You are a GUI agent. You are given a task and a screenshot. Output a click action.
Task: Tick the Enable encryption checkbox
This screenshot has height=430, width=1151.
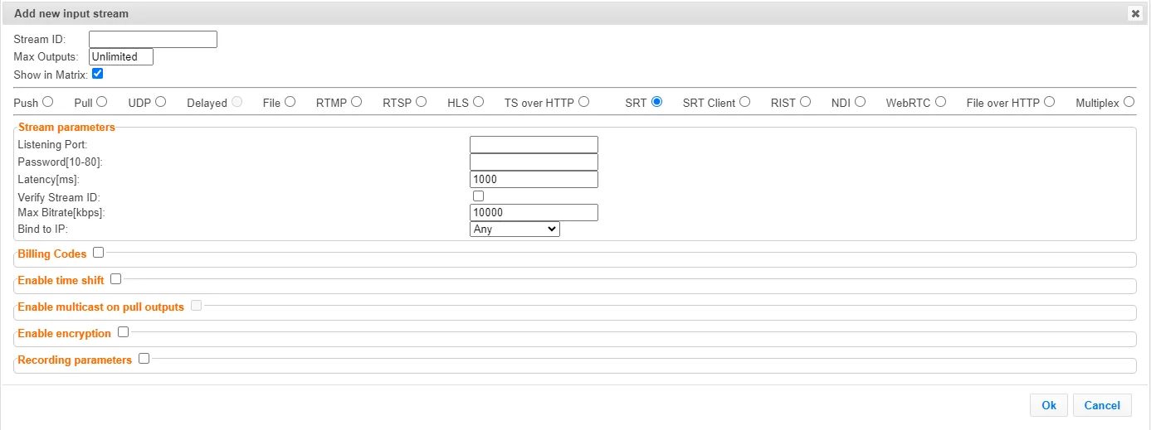tap(123, 332)
